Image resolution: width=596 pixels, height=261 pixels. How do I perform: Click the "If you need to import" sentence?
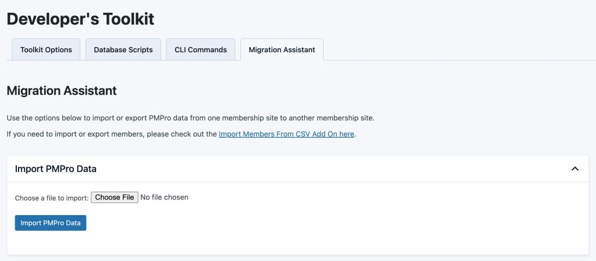point(112,134)
